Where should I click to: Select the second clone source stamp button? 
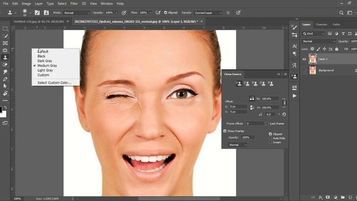(x=247, y=84)
